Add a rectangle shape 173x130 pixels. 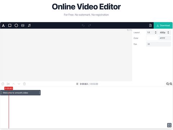tap(10, 25)
